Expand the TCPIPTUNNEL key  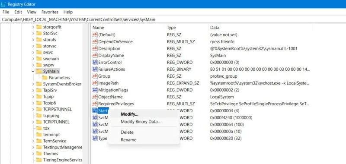click(33, 122)
